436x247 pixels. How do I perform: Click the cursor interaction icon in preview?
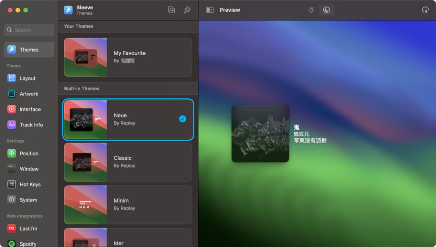pyautogui.click(x=425, y=10)
